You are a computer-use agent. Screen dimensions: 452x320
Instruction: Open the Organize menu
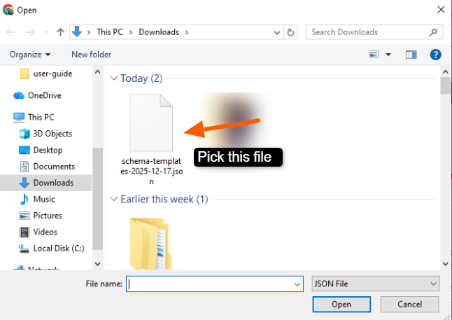[30, 55]
